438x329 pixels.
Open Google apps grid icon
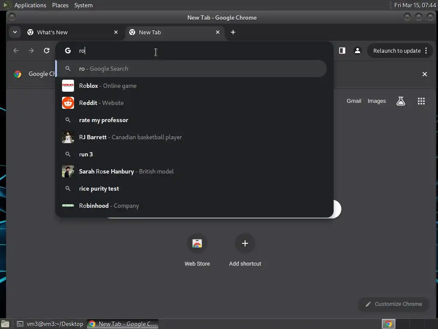coord(421,101)
